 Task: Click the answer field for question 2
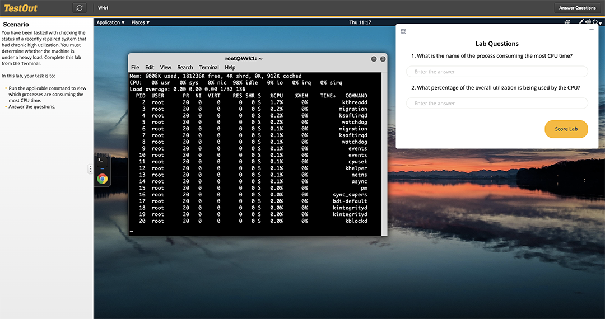tap(497, 104)
